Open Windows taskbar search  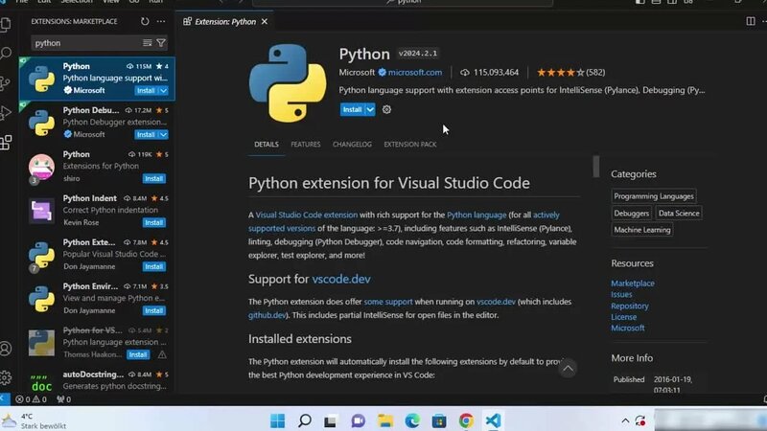[x=305, y=420]
